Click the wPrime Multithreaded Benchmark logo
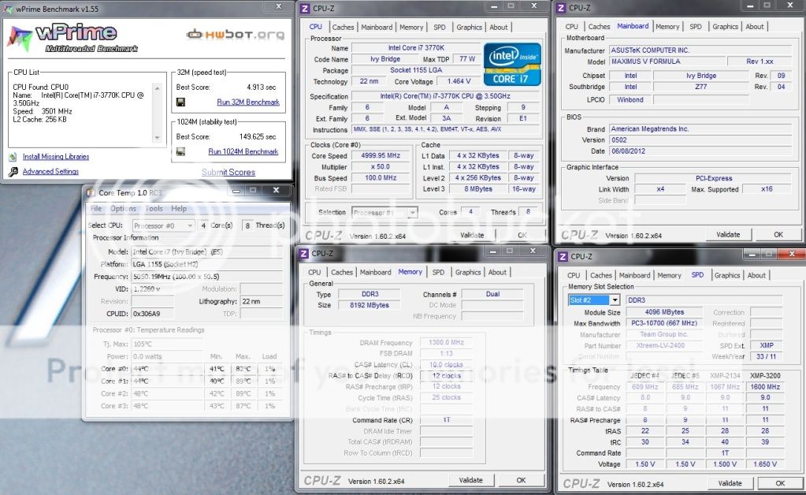Image resolution: width=806 pixels, height=495 pixels. pos(73,38)
